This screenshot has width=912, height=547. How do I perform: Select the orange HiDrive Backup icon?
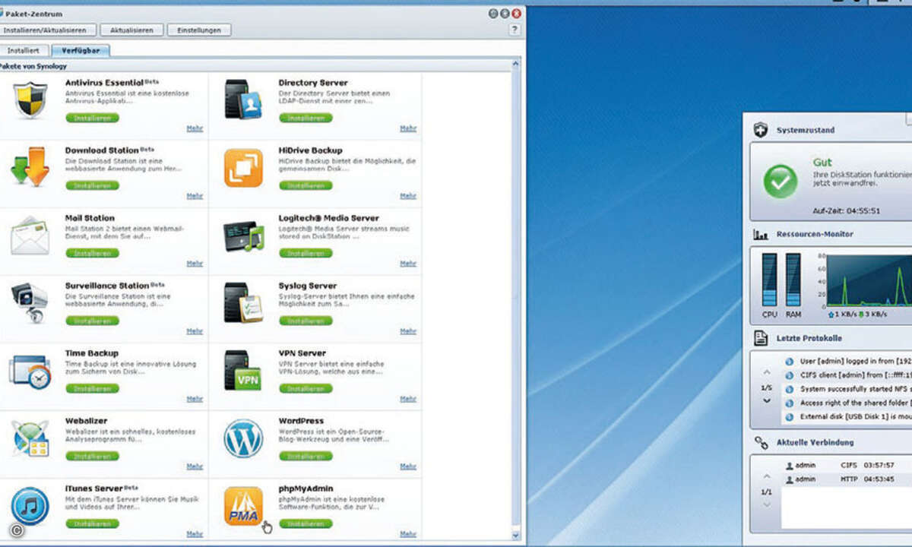243,167
